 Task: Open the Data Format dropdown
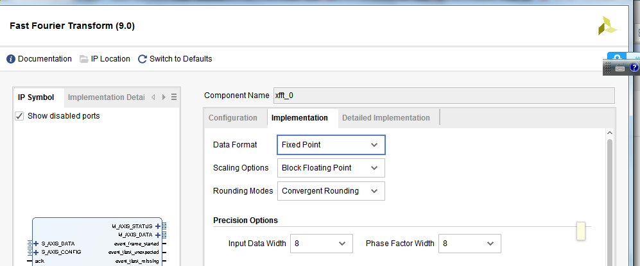331,145
